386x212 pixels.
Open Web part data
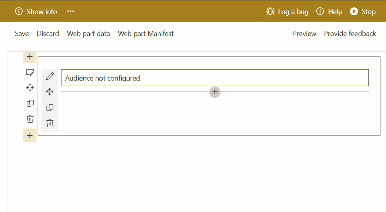coord(88,34)
